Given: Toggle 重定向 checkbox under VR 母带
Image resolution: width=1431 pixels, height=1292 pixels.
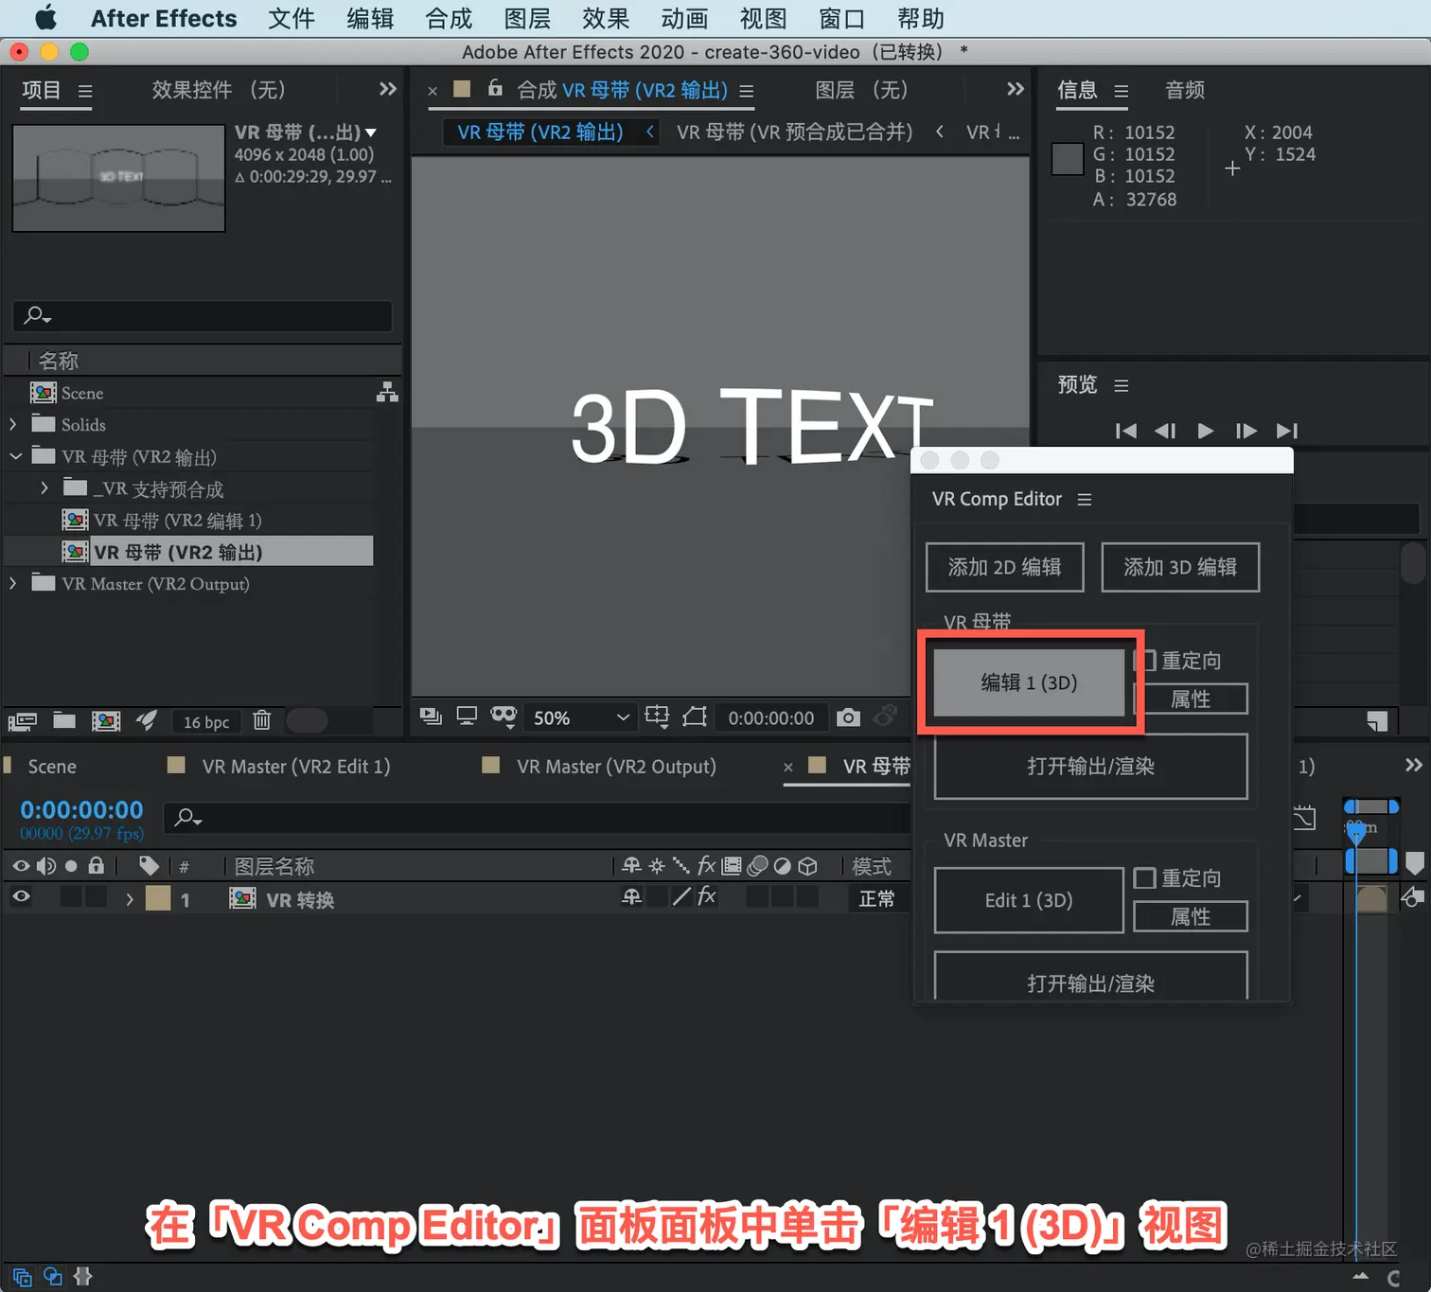Looking at the screenshot, I should coord(1145,660).
